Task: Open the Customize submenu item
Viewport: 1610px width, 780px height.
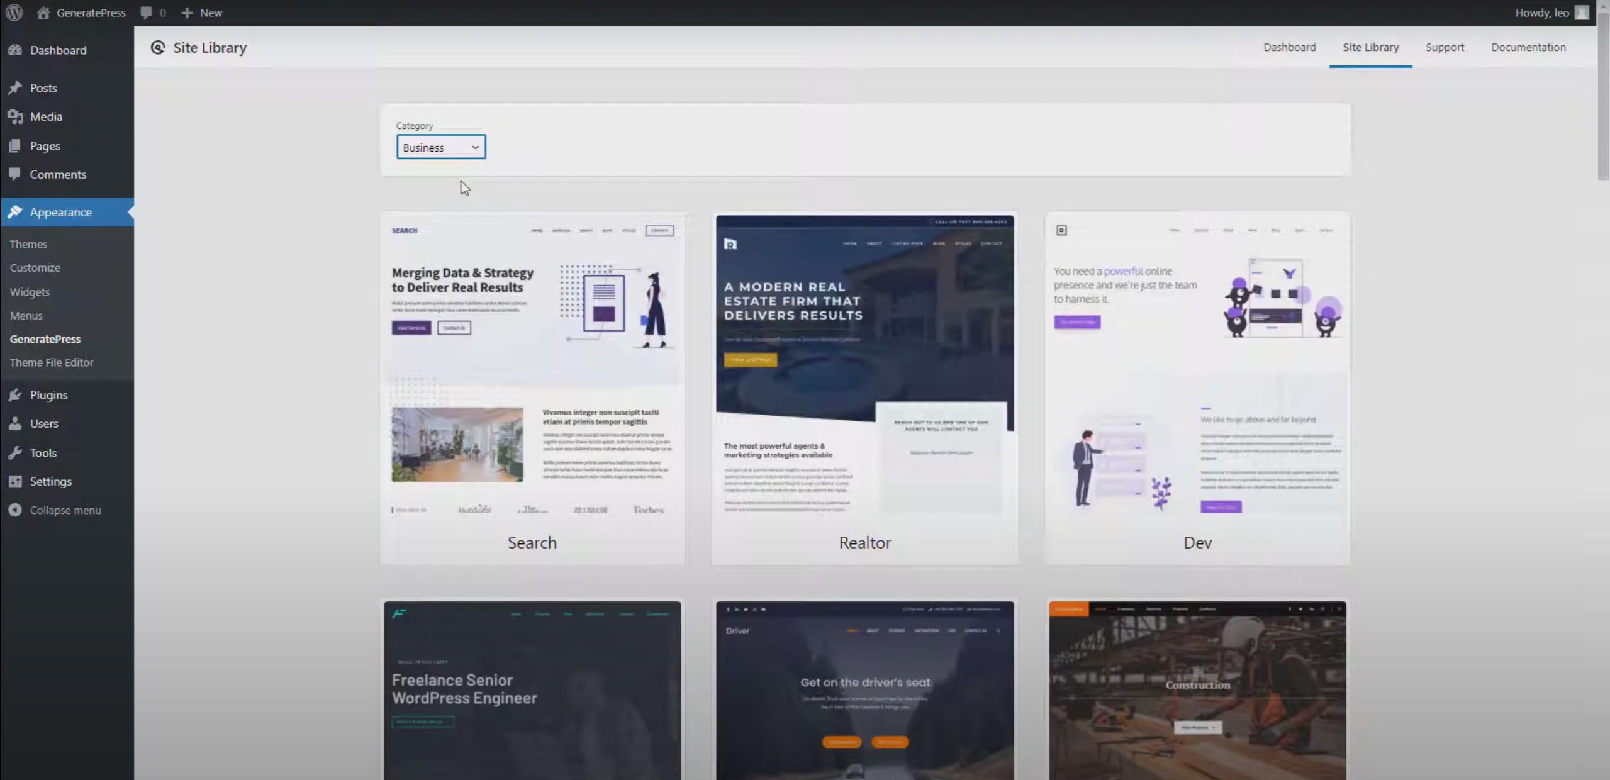Action: pyautogui.click(x=35, y=268)
